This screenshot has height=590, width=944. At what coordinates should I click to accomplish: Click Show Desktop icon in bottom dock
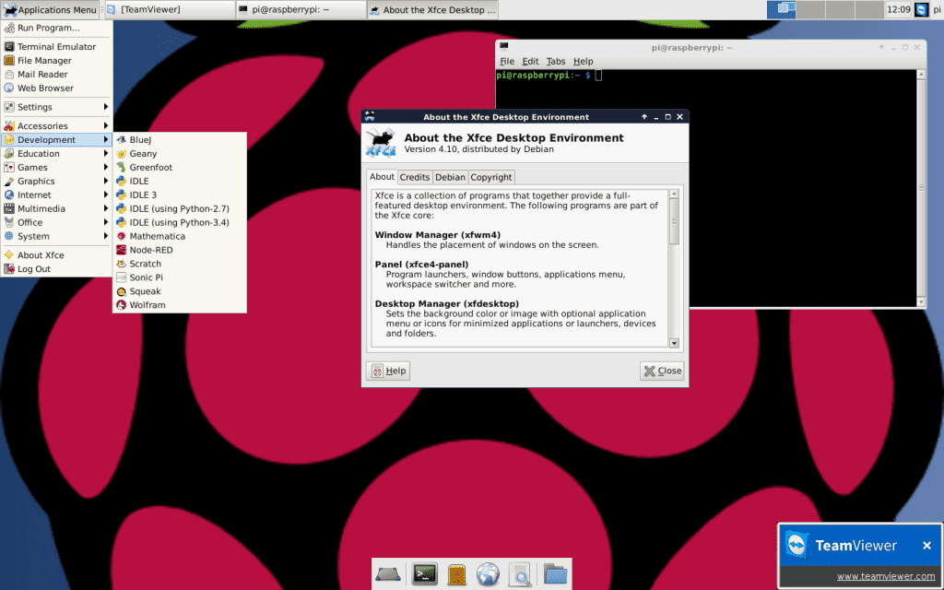point(387,574)
